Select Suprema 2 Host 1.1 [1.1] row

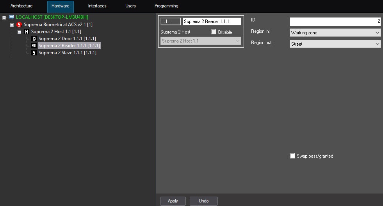[x=56, y=32]
